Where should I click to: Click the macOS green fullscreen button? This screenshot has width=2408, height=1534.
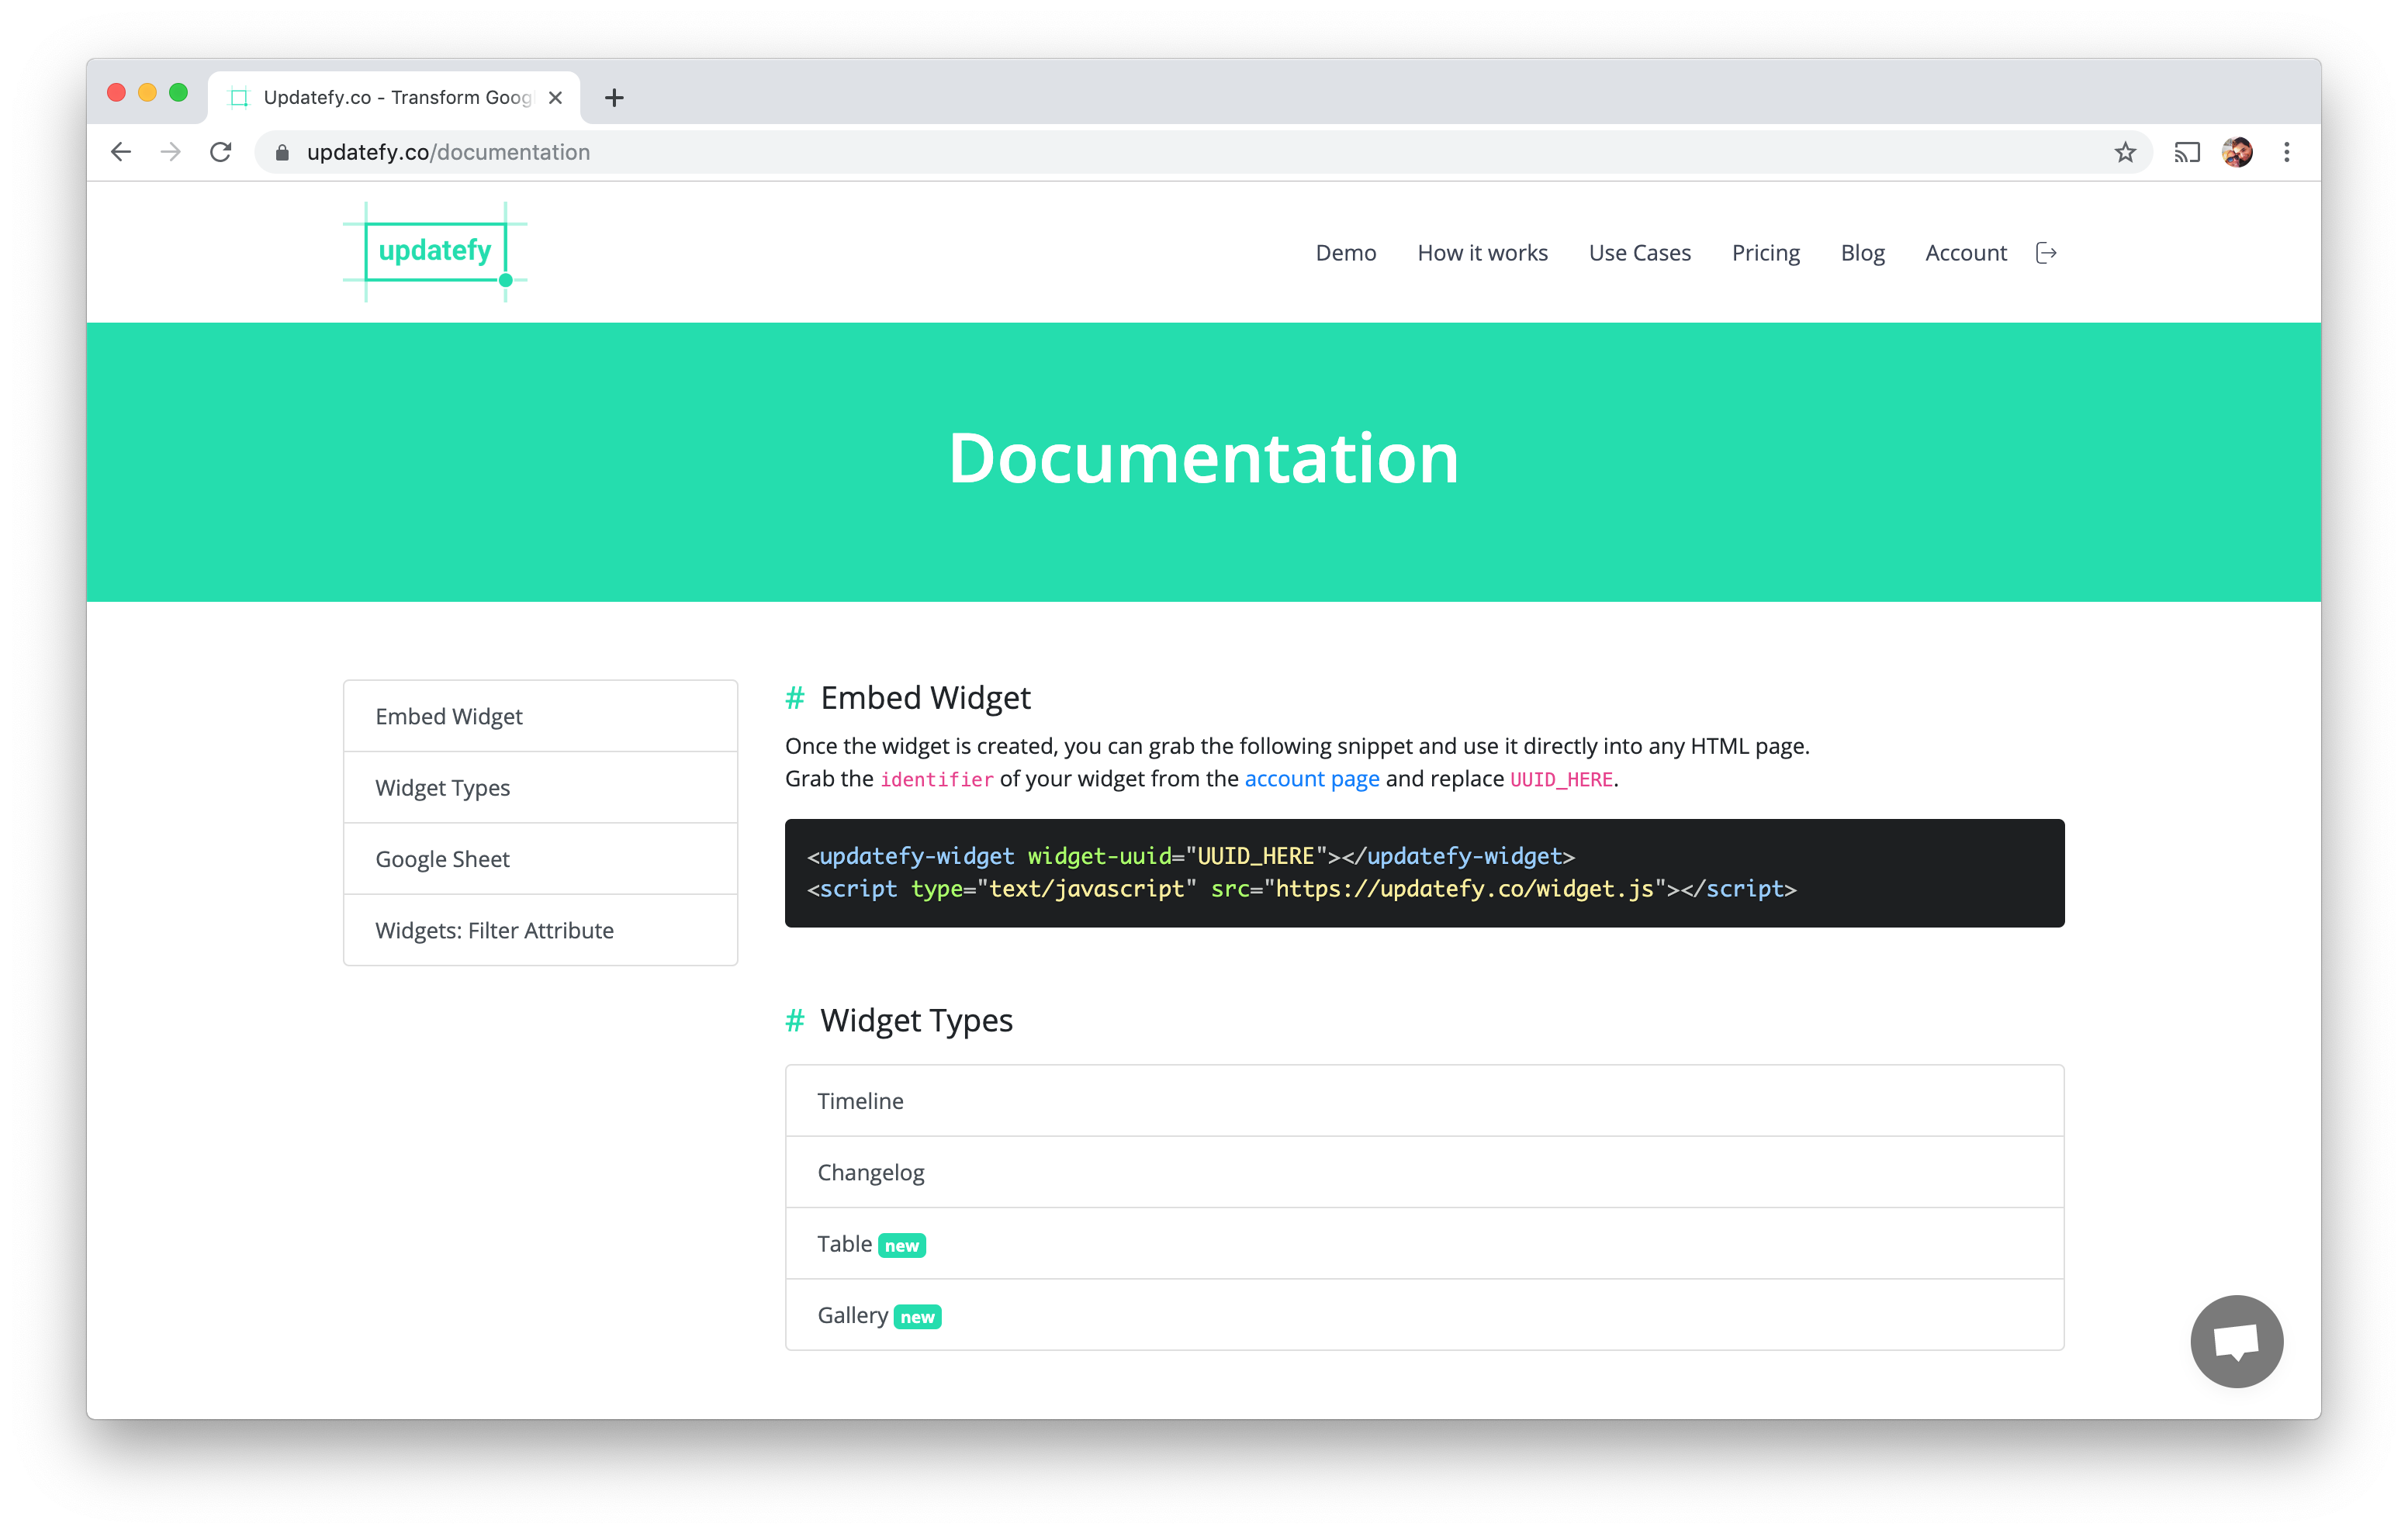point(178,93)
